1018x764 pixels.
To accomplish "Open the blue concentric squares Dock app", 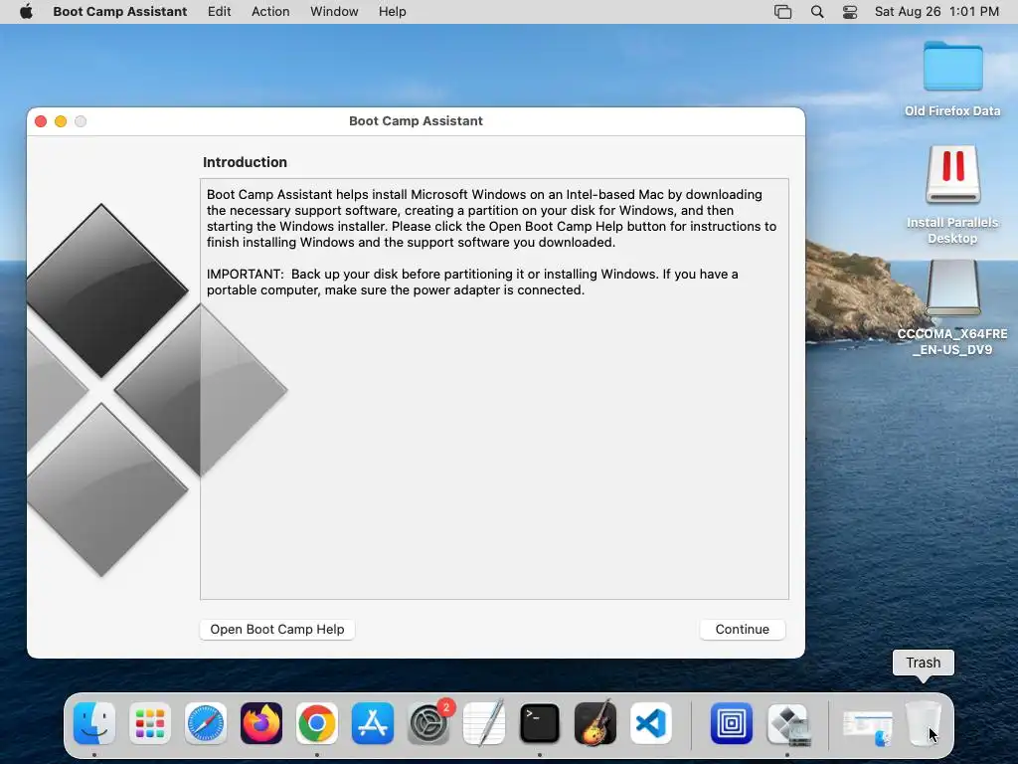I will [x=732, y=723].
